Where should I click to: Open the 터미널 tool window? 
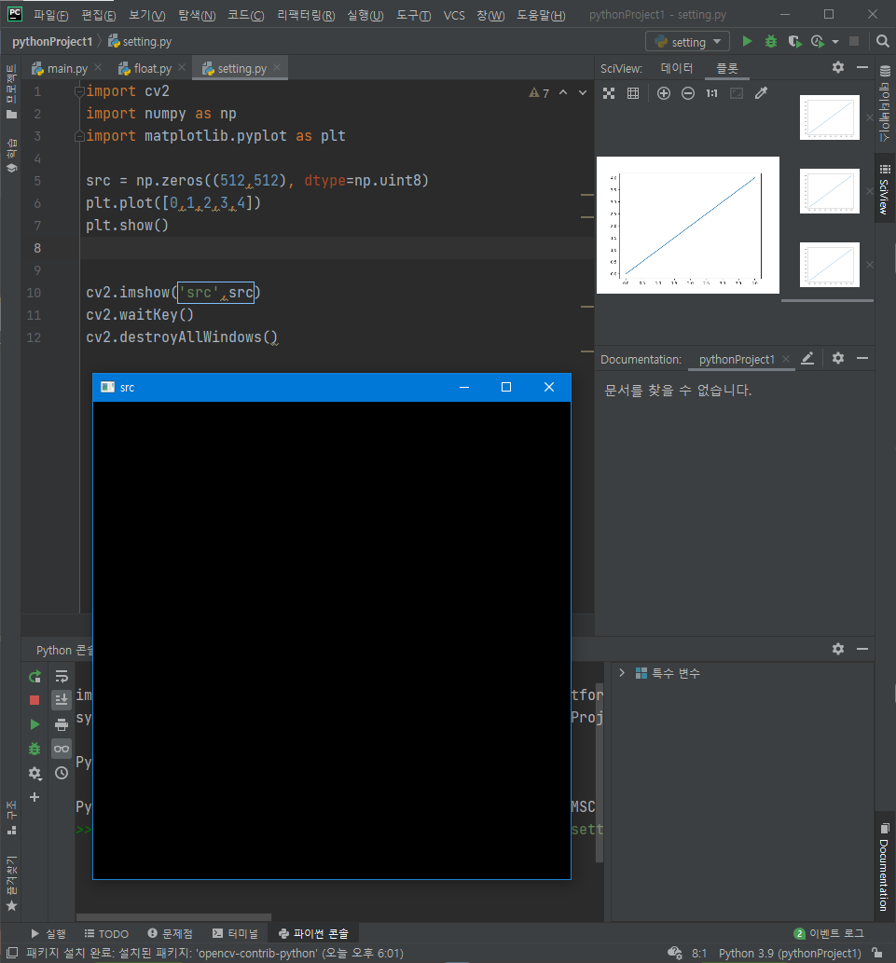tap(235, 933)
